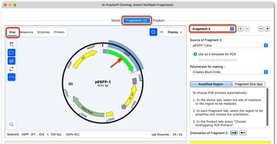This screenshot has height=144, width=277.
Task: Switch to the Vector tab
Action: coord(116,20)
